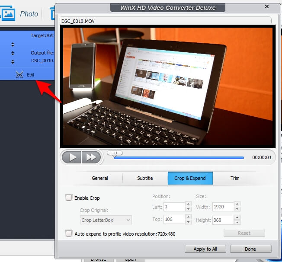Decrease the Height value with down arrow
Image resolution: width=282 pixels, height=262 pixels.
237,222
